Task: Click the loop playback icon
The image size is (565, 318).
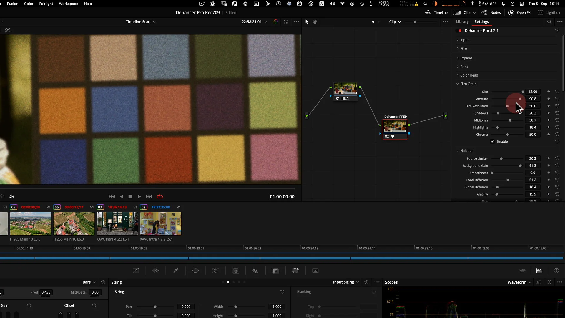Action: coord(160,196)
